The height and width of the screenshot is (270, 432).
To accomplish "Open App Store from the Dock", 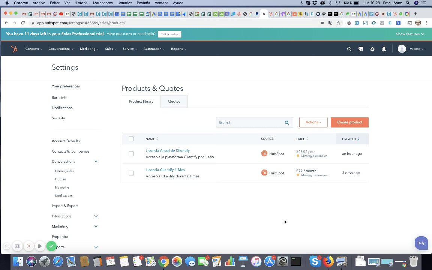I will pos(270,261).
